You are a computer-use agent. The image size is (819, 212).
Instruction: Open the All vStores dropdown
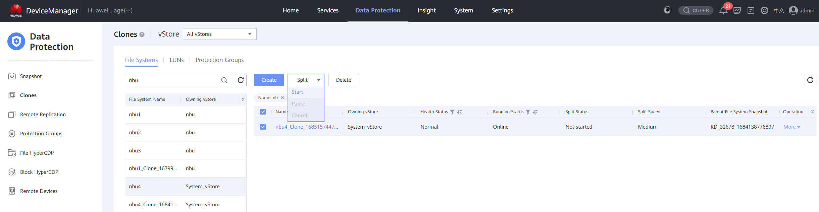[219, 34]
